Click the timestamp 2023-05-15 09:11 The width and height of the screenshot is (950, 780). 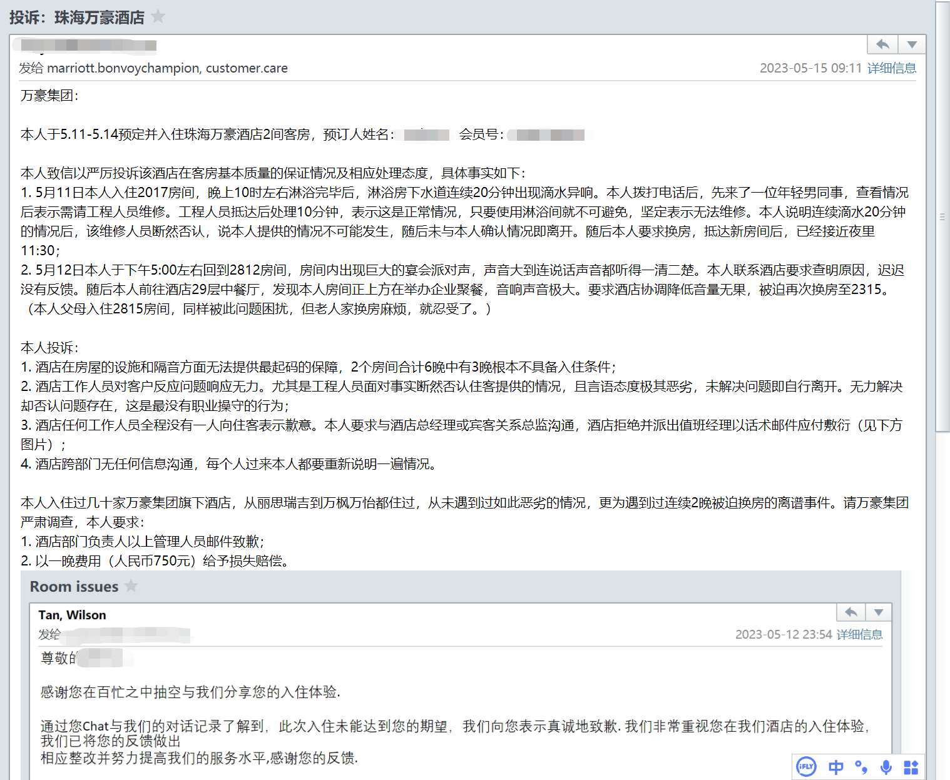810,68
